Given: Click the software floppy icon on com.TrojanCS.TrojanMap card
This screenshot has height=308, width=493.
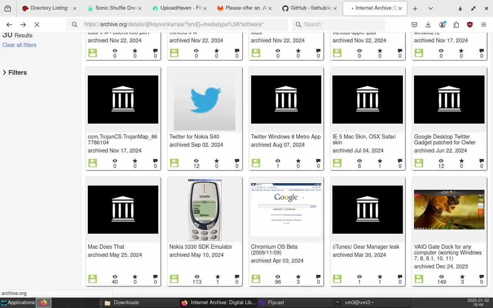Looking at the screenshot, I should pos(92,163).
